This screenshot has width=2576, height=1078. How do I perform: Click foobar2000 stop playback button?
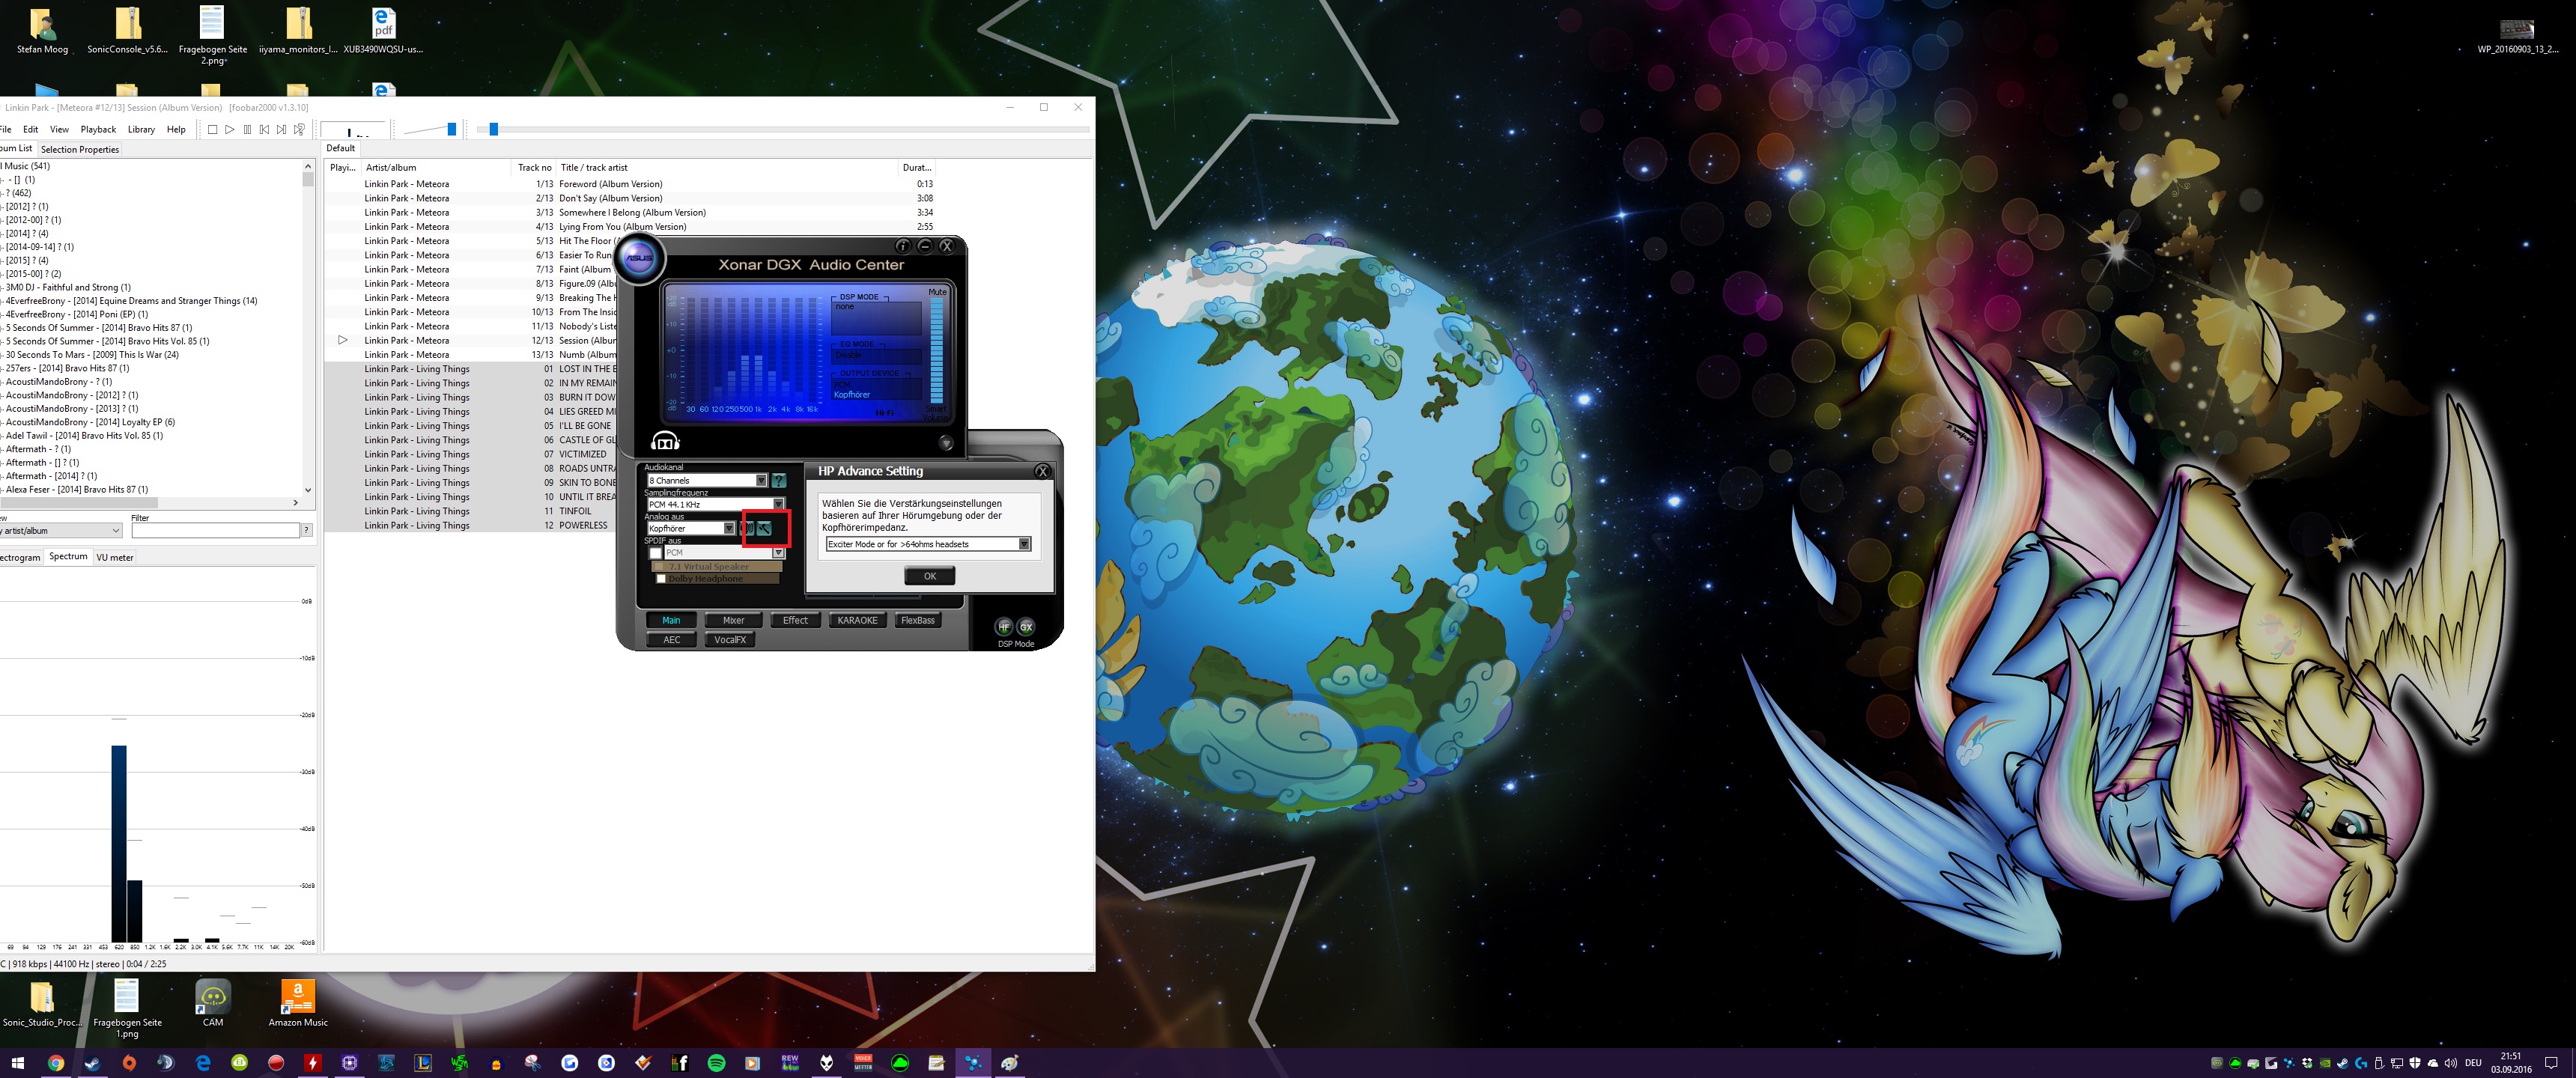coord(212,129)
